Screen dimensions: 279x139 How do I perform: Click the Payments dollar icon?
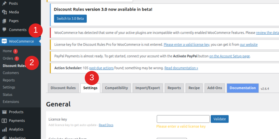click(4, 121)
